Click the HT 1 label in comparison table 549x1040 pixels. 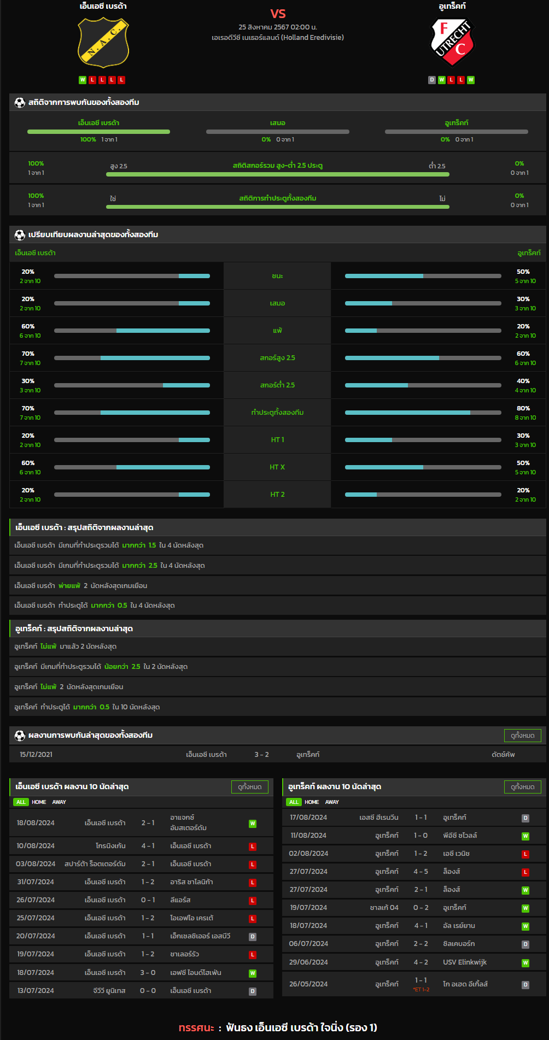pyautogui.click(x=277, y=440)
